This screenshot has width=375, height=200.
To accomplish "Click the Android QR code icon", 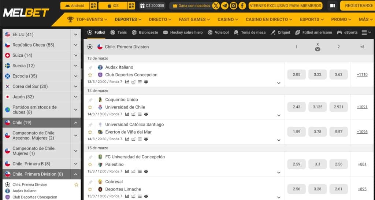I will tap(93, 5).
